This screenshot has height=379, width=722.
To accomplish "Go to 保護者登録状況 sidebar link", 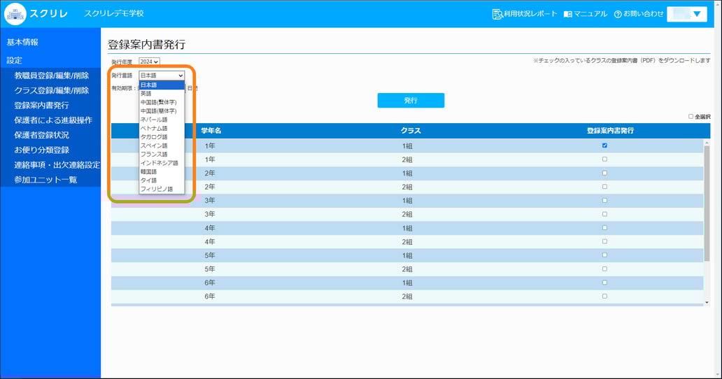I will 42,135.
